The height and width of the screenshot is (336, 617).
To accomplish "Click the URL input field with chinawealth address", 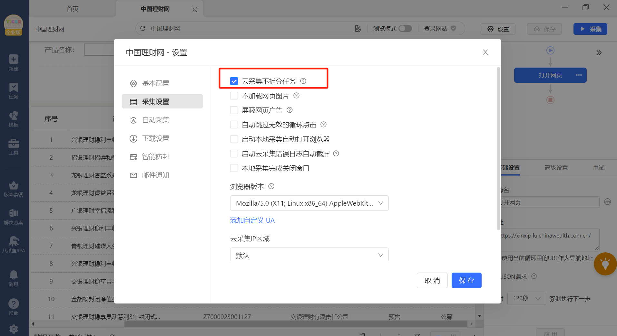I will click(550, 240).
